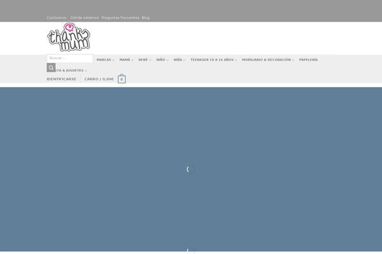
Task: Open the Papelería menu item
Action: pyautogui.click(x=308, y=60)
